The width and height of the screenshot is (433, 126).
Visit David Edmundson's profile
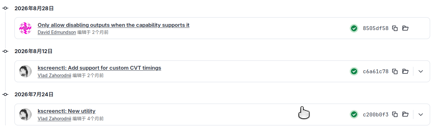(x=57, y=32)
